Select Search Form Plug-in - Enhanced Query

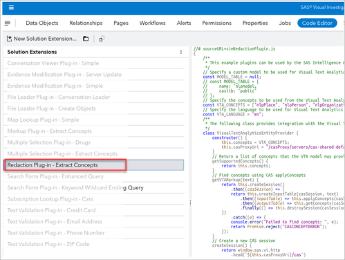(94, 176)
